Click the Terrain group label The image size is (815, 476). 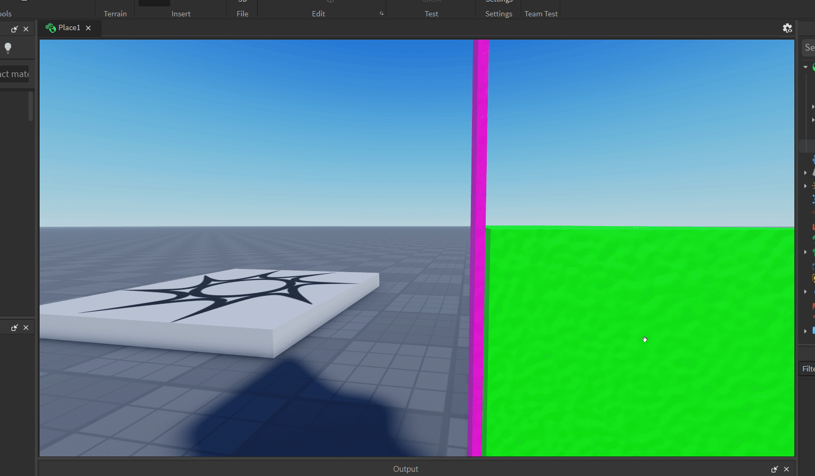115,14
